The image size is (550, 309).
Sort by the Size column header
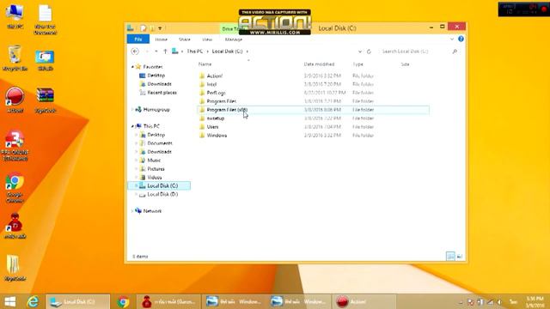405,64
